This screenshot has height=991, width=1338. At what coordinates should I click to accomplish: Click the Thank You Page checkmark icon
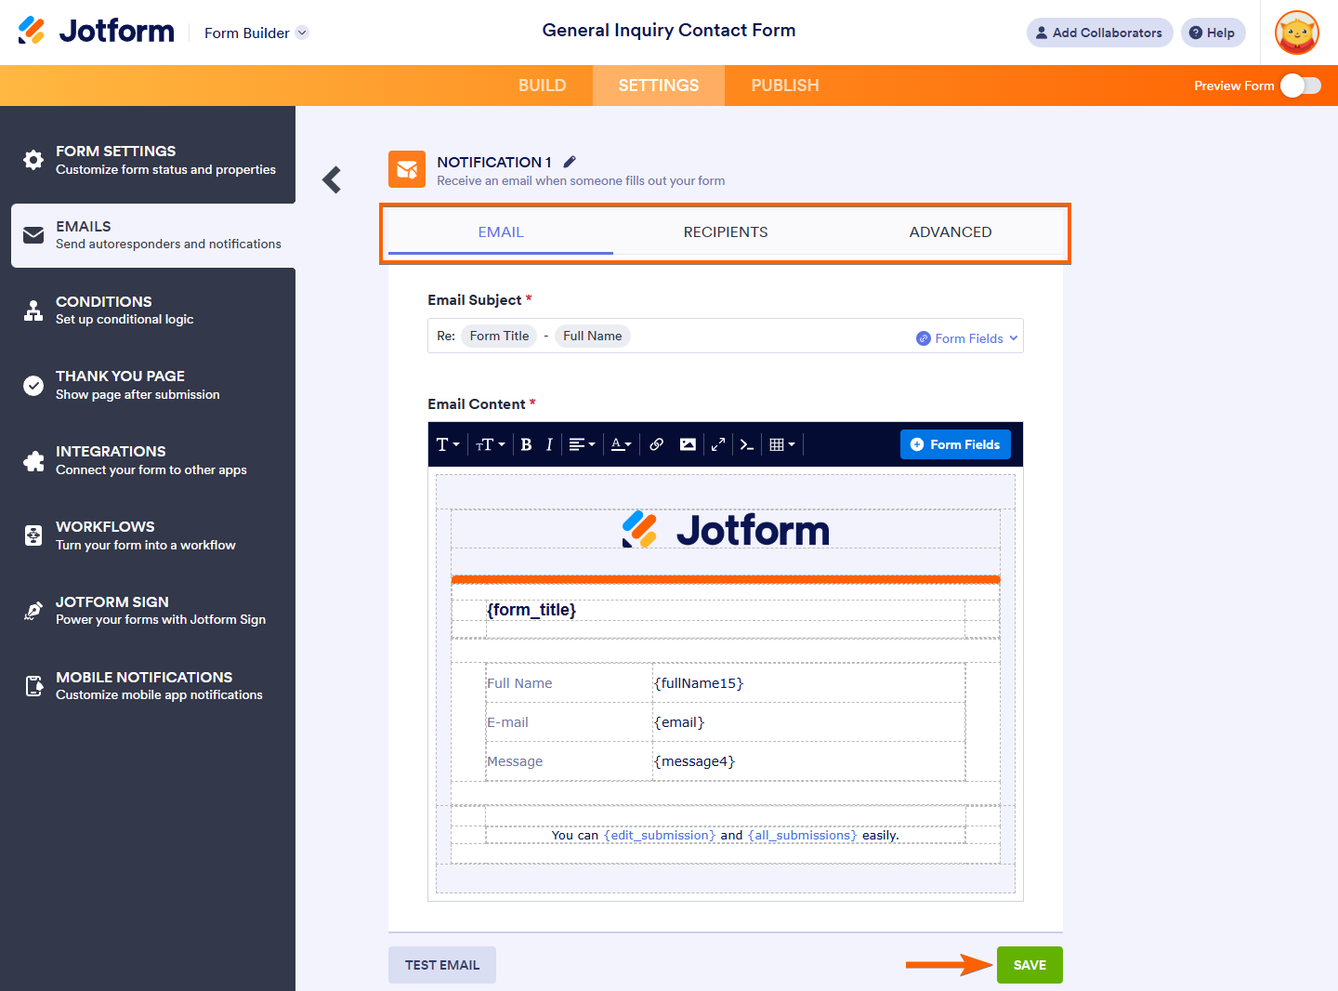[33, 386]
